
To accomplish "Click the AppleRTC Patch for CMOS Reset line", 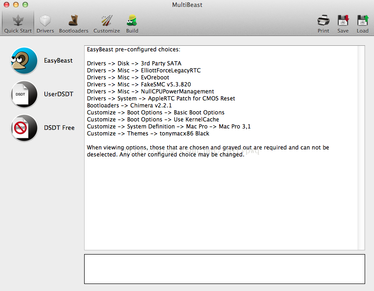I will (161, 99).
